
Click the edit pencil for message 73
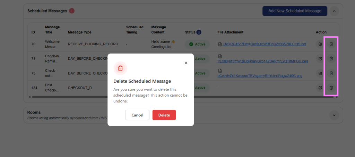pos(320,73)
